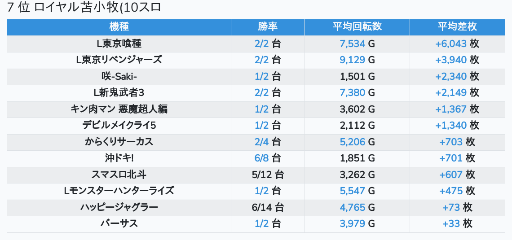Screen dimensions: 512x240
Task: Click the バーサス machine name
Action: (119, 223)
